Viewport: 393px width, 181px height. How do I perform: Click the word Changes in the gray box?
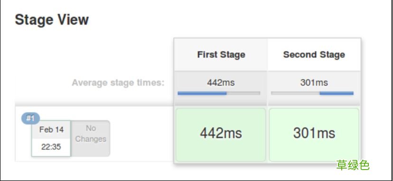91,139
